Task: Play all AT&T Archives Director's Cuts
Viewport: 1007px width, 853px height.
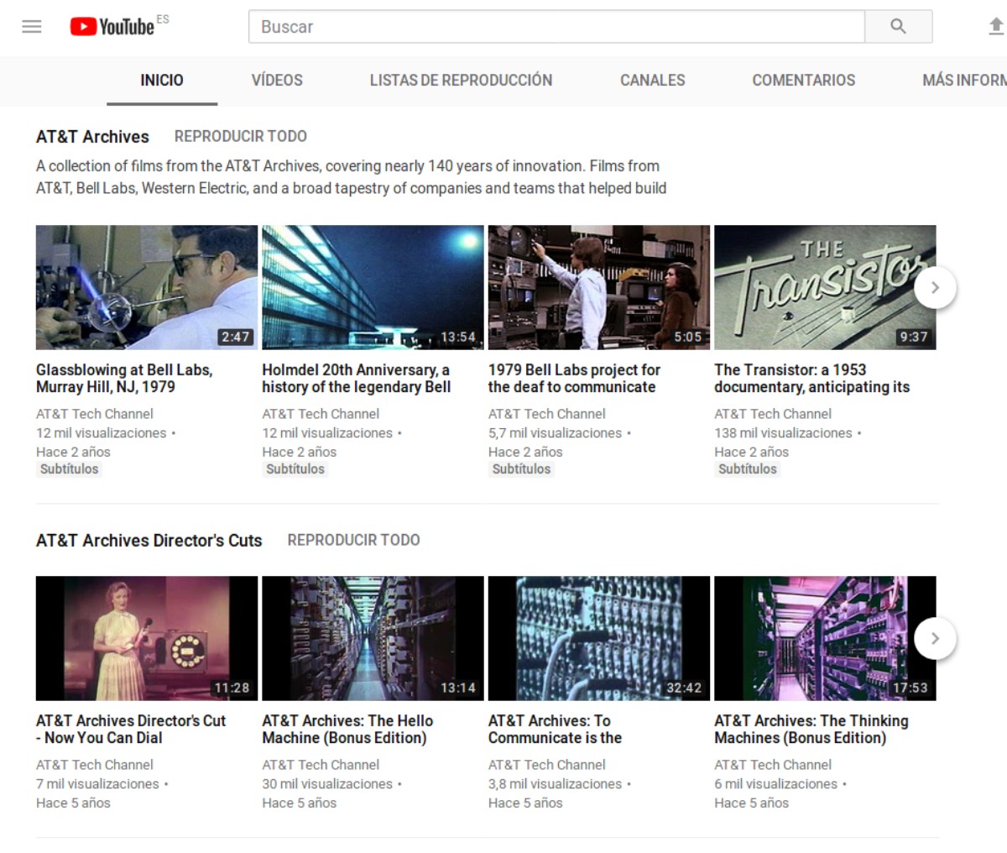Action: [x=353, y=540]
